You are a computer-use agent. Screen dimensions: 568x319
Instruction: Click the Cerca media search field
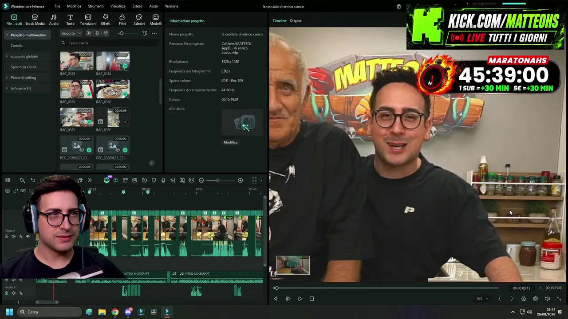click(x=109, y=43)
